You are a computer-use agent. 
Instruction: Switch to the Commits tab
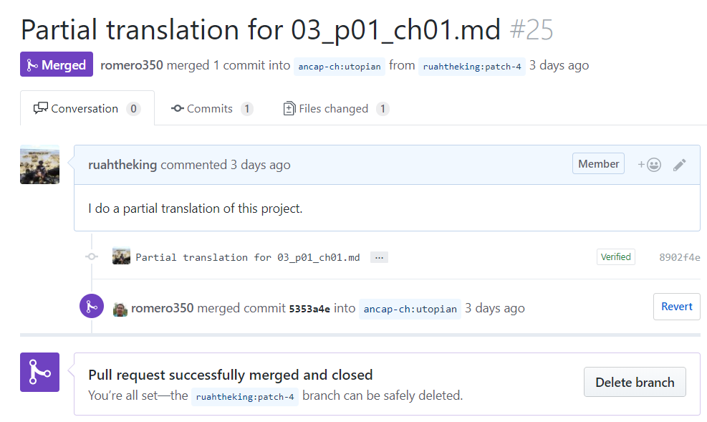click(211, 109)
